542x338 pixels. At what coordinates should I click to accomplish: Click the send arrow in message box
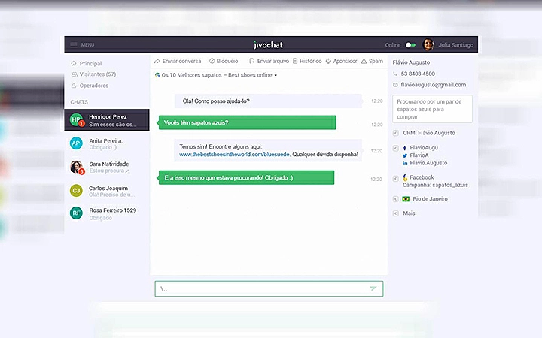click(x=373, y=288)
